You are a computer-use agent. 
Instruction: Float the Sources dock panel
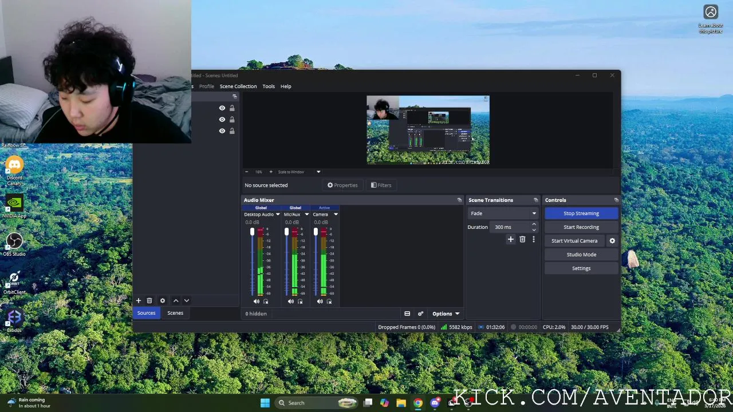234,97
